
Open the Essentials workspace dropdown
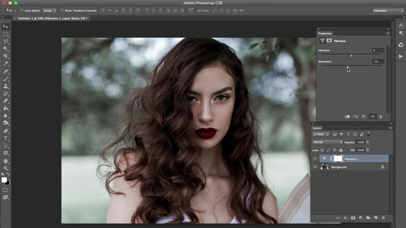tap(388, 10)
